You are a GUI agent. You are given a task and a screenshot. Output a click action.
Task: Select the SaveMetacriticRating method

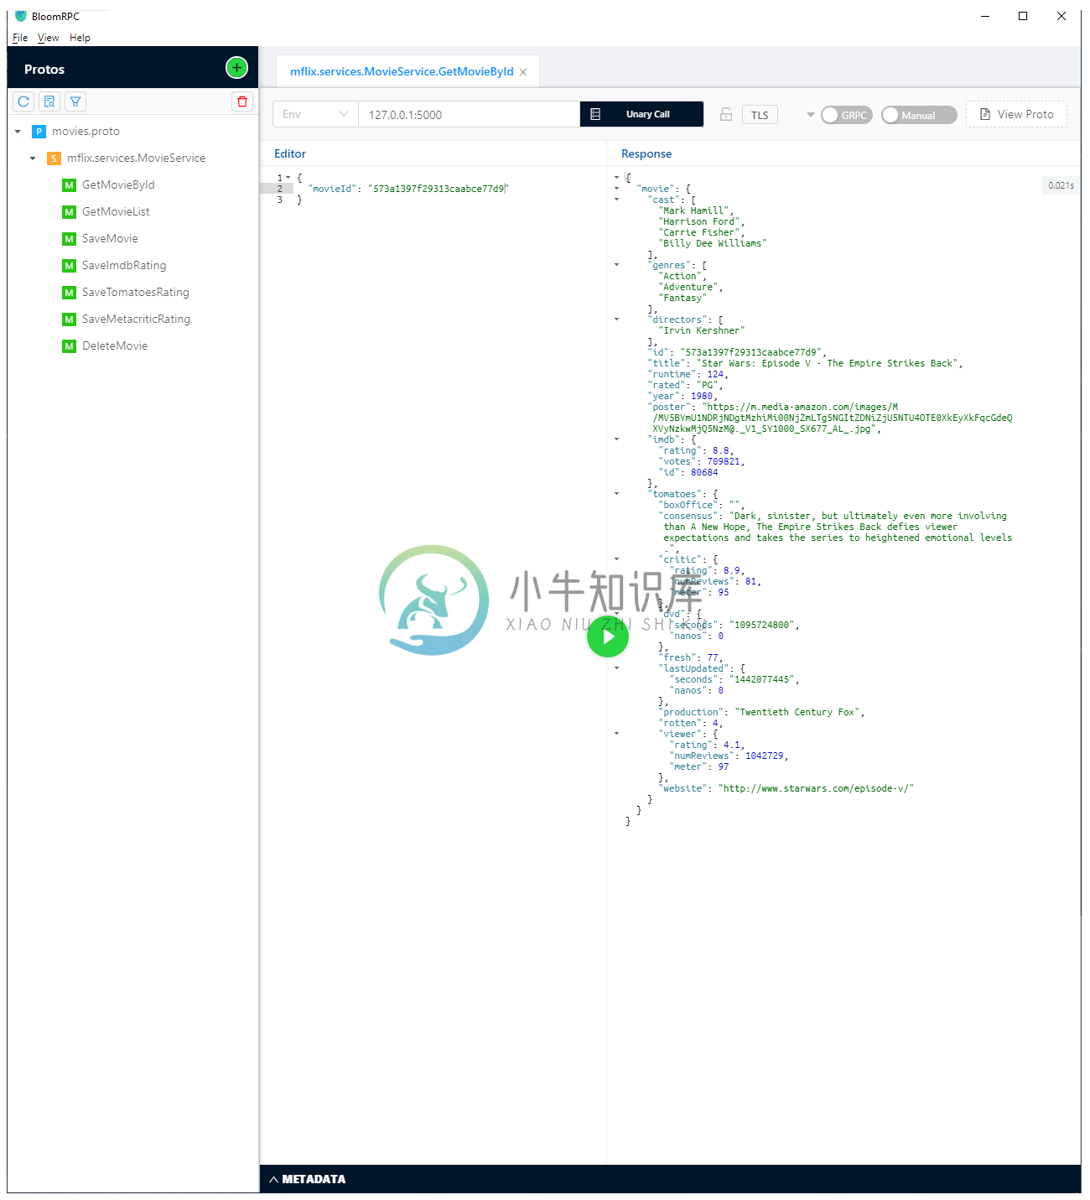coord(136,319)
